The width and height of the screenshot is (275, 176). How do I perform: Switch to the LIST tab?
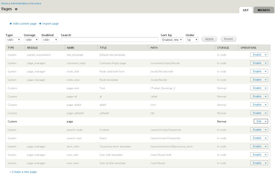coord(246,10)
